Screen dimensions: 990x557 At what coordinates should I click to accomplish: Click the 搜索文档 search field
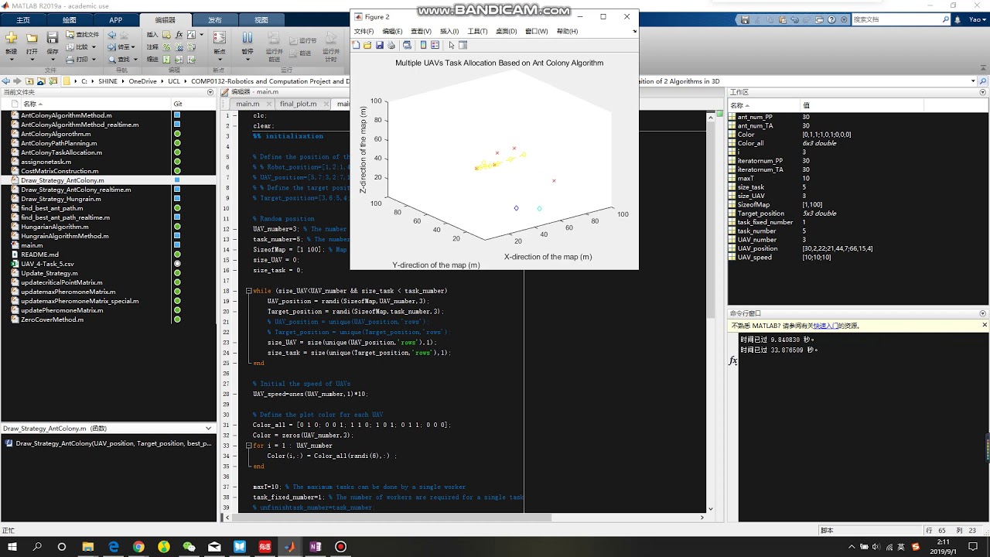pos(901,19)
